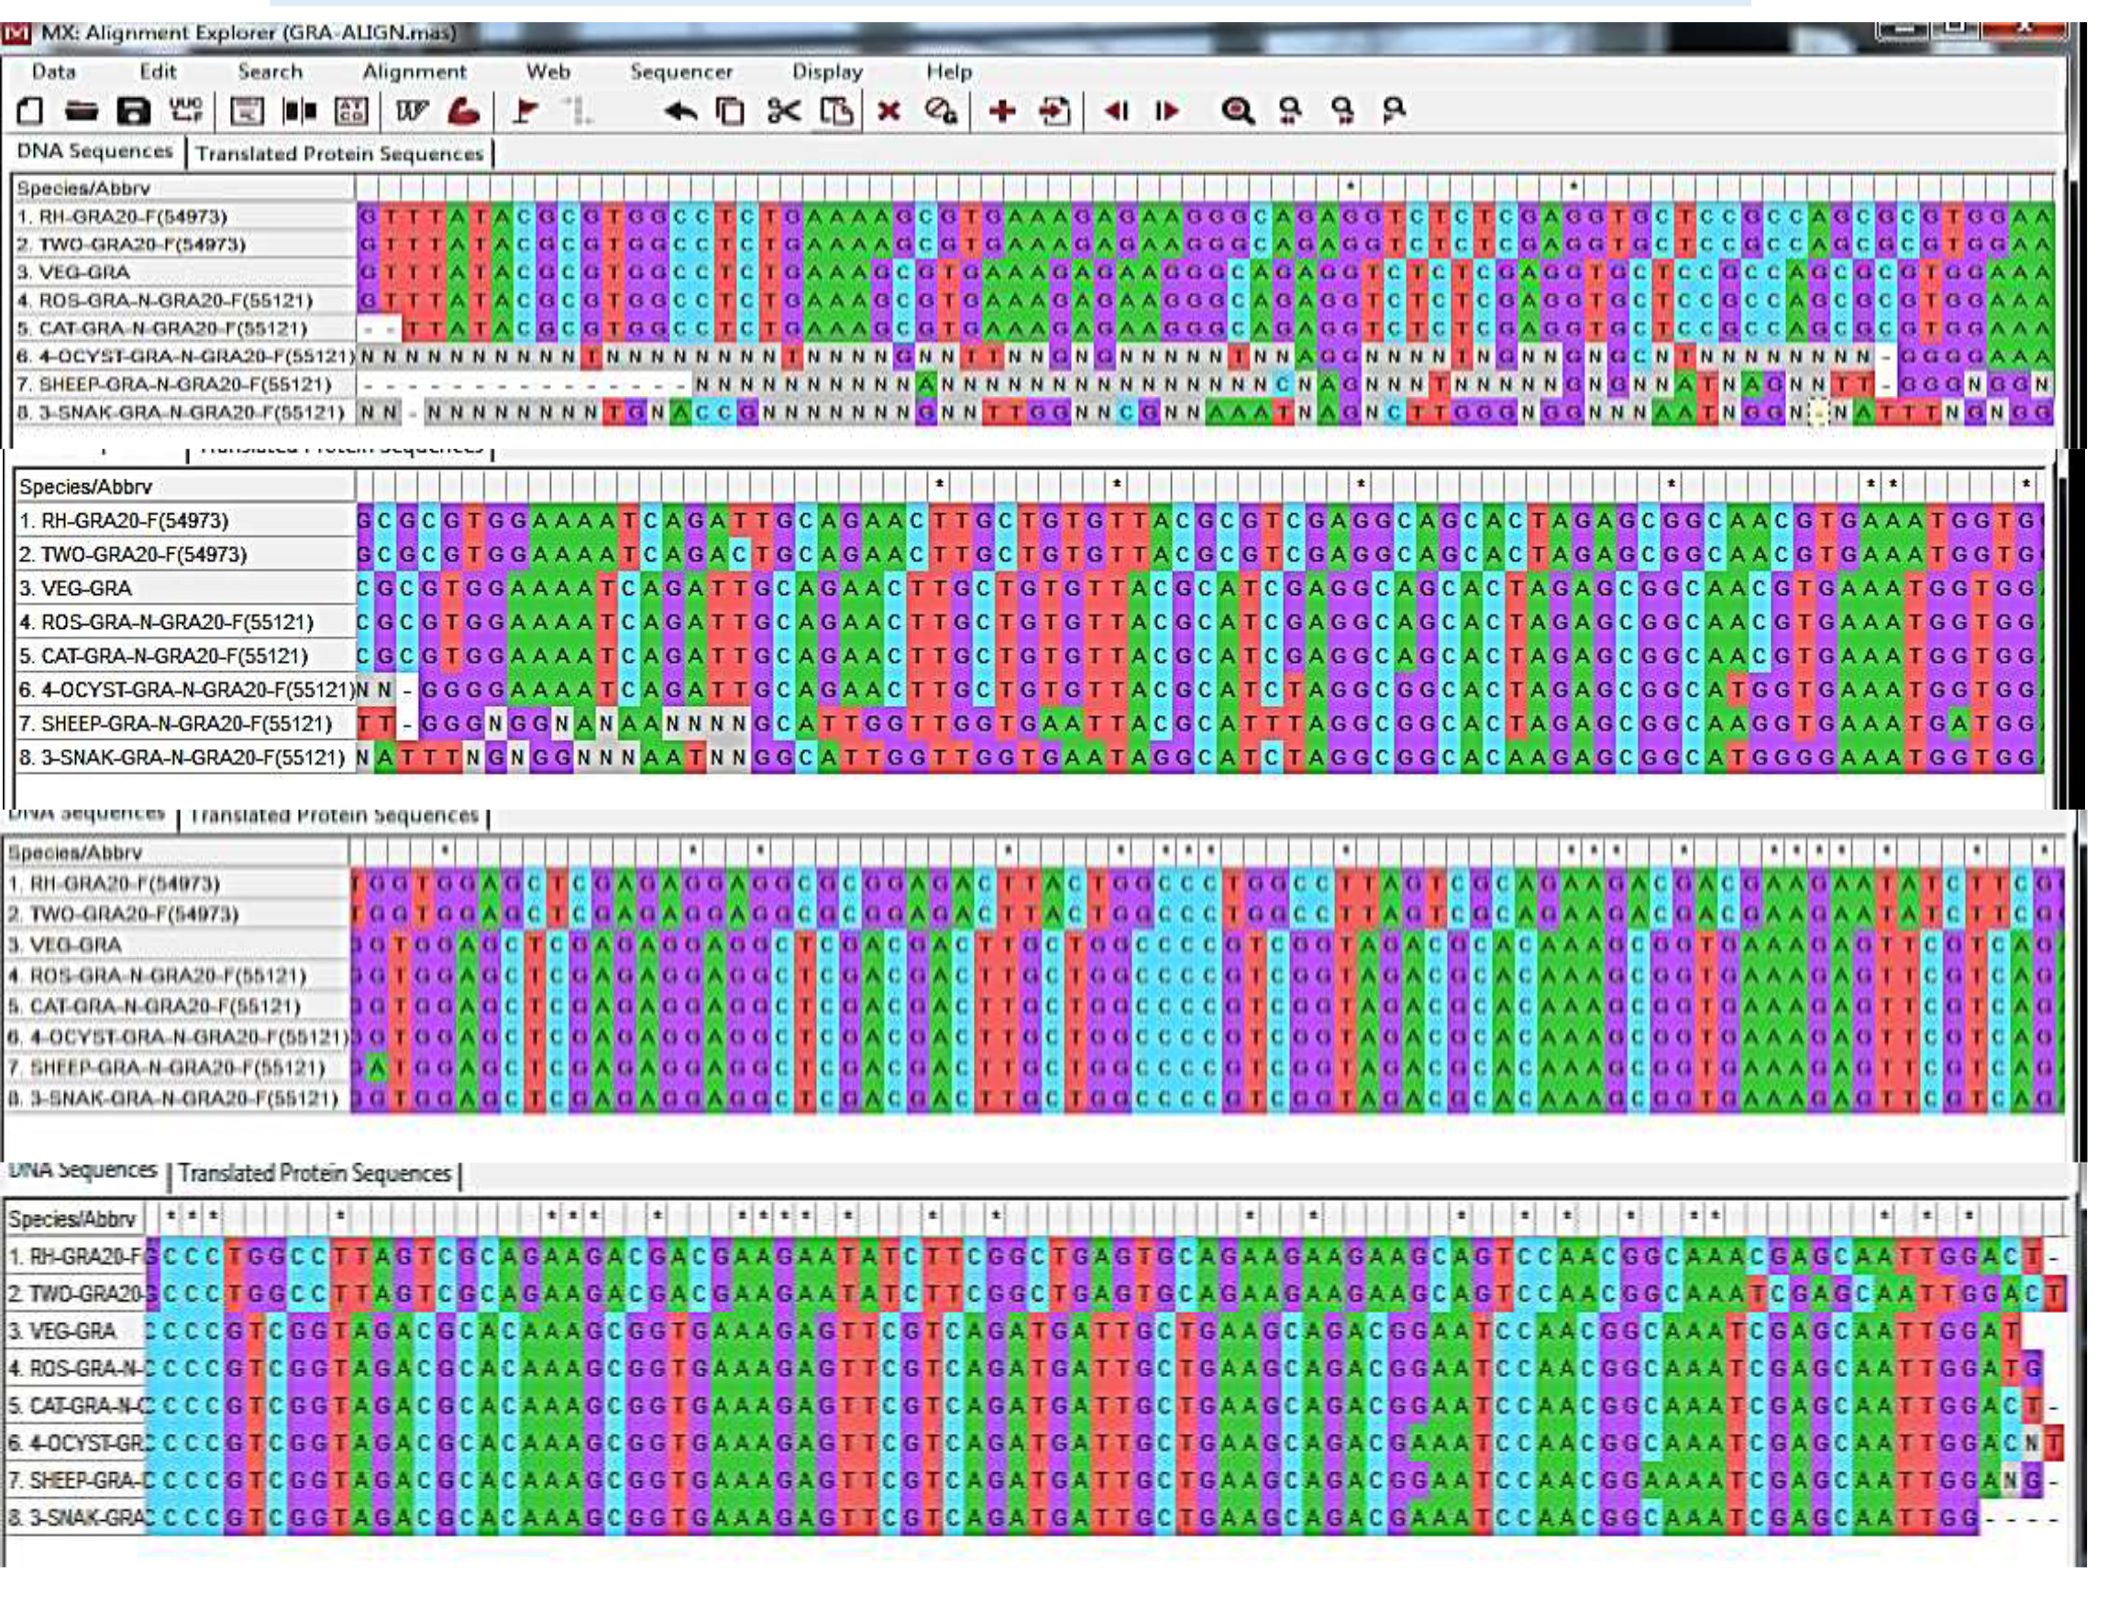Viewport: 2119px width, 1598px height.
Task: Click the red plus add sequence icon
Action: coord(1002,111)
